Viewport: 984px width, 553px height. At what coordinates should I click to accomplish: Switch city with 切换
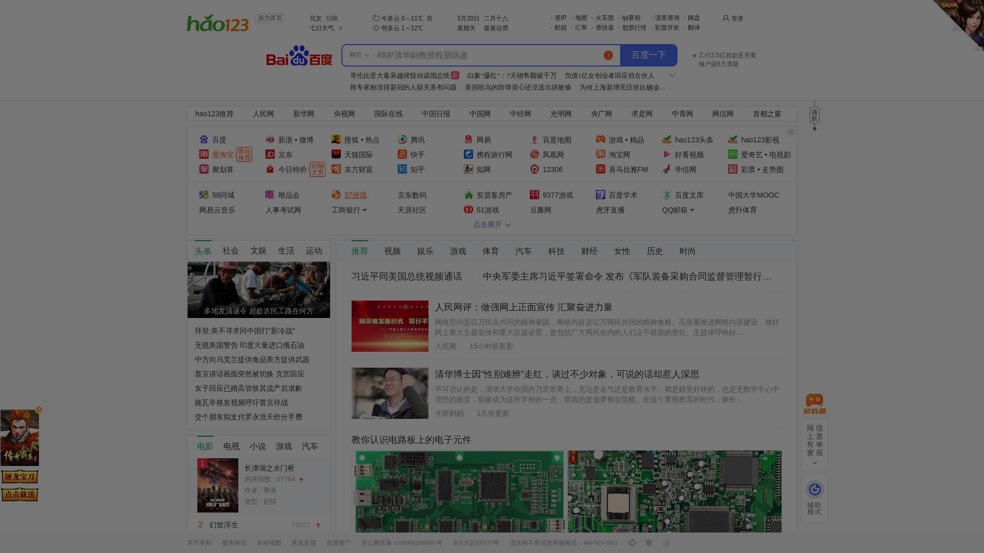point(332,18)
